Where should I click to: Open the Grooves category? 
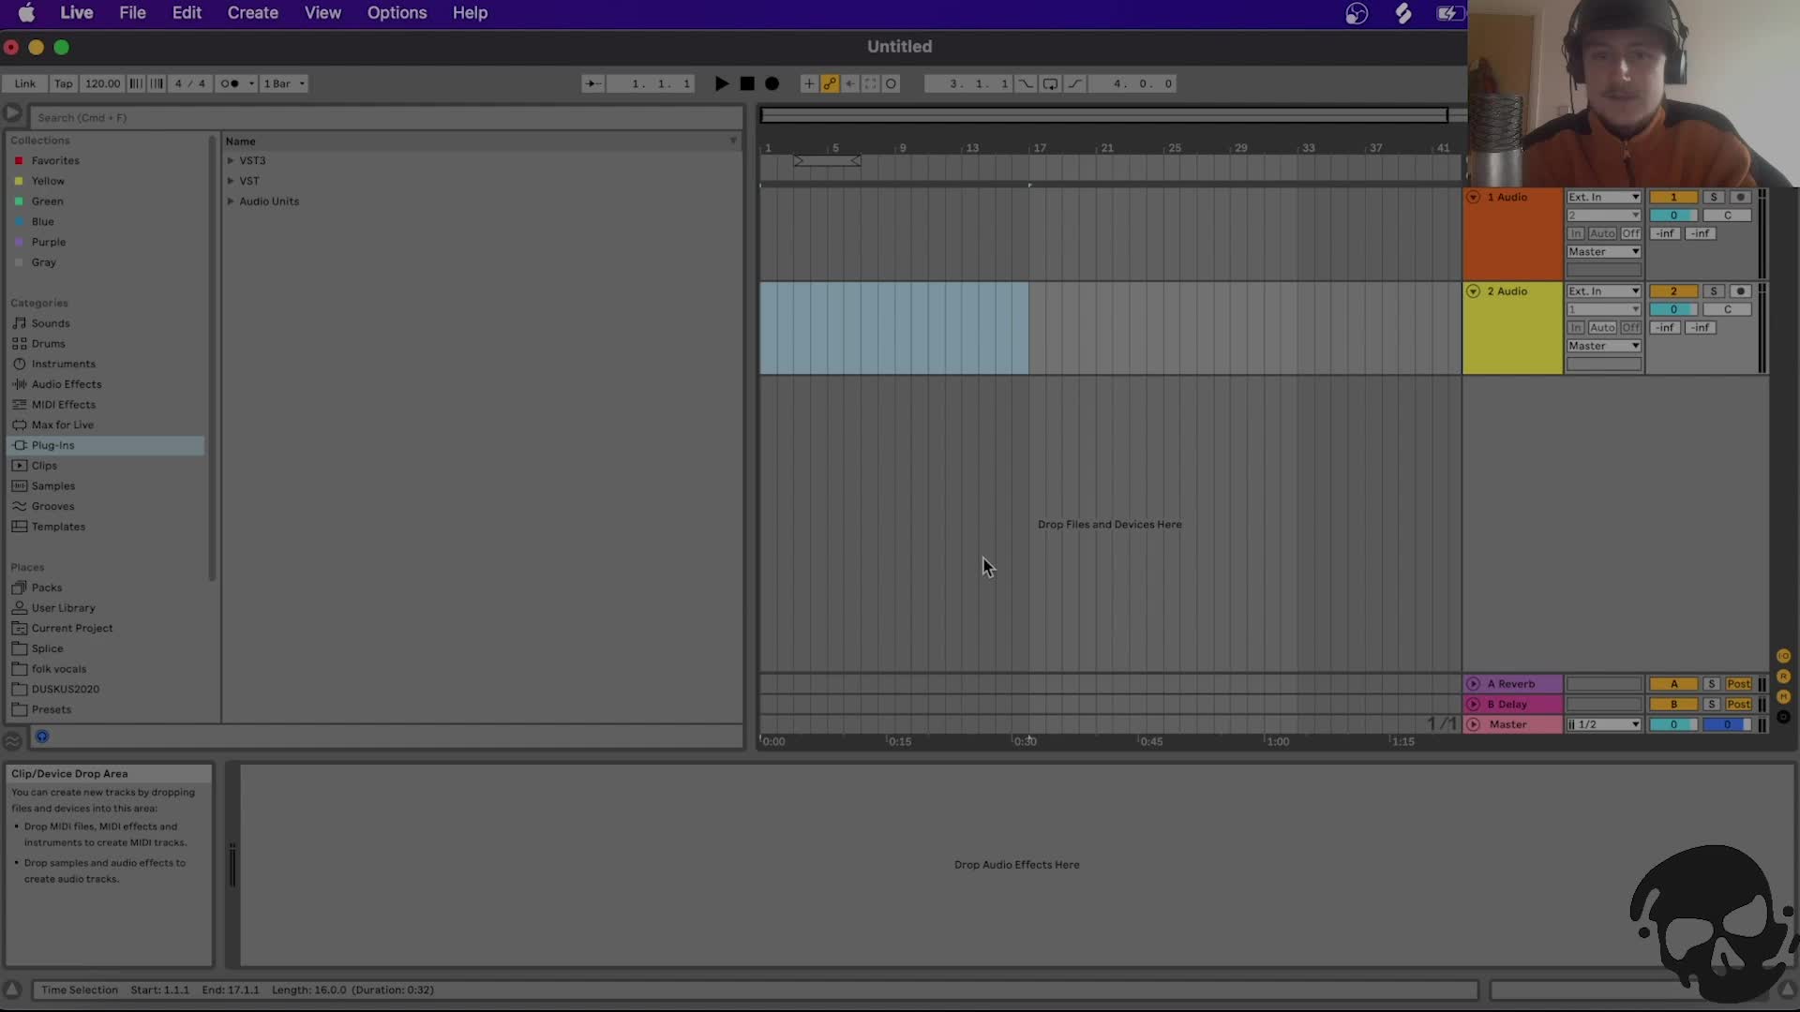[x=52, y=506]
